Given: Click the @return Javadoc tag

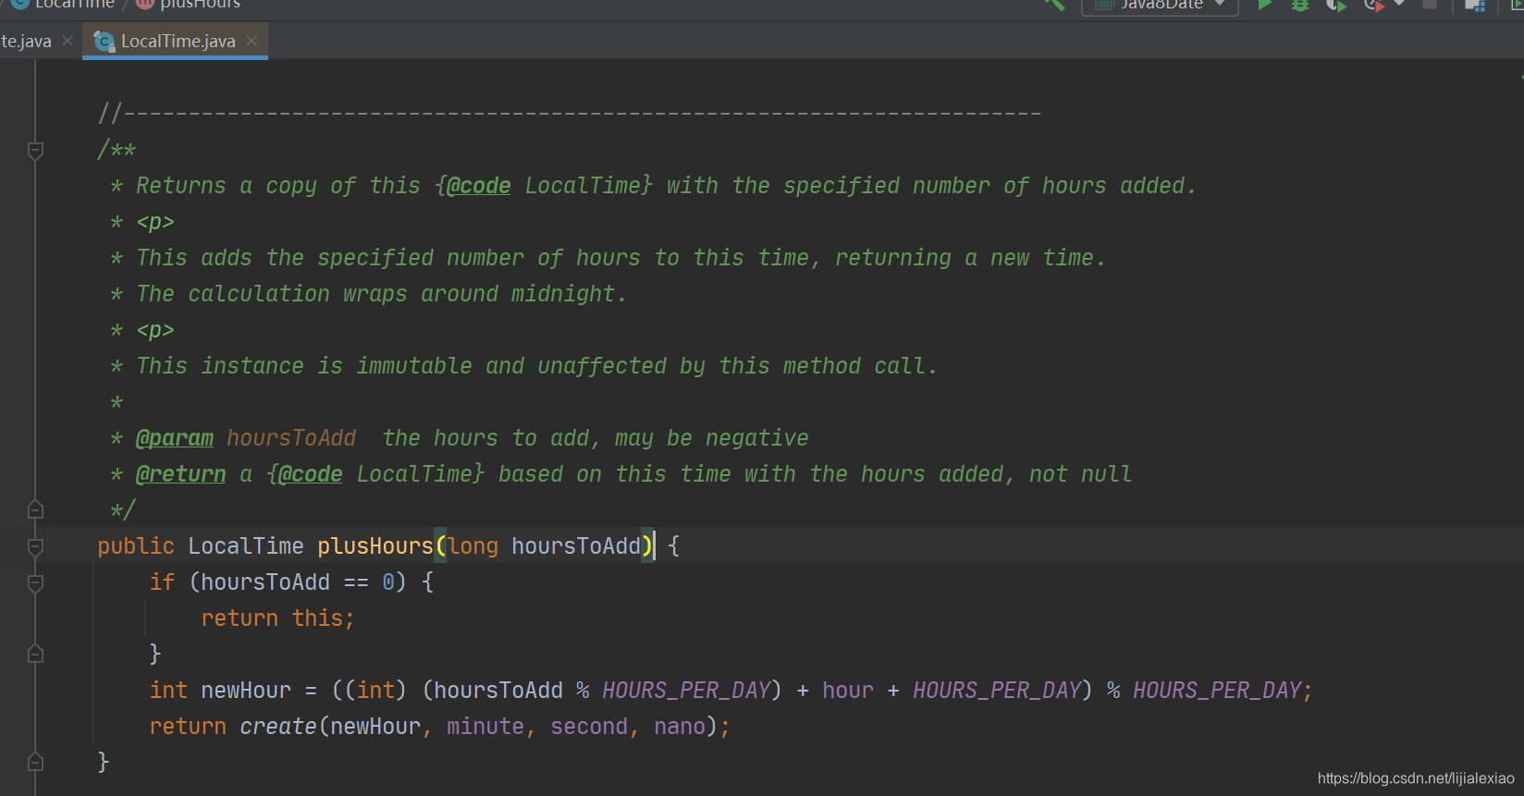Looking at the screenshot, I should [181, 474].
